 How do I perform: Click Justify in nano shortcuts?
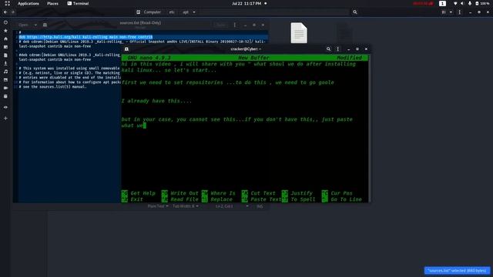coord(297,193)
